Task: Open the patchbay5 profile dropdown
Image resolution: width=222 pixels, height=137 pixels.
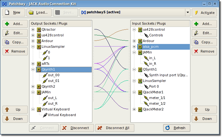Action: pyautogui.click(x=135, y=13)
